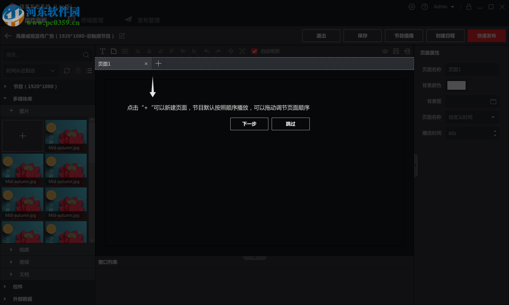This screenshot has height=305, width=509.
Task: Preview the page with the eye icon
Action: click(x=385, y=51)
